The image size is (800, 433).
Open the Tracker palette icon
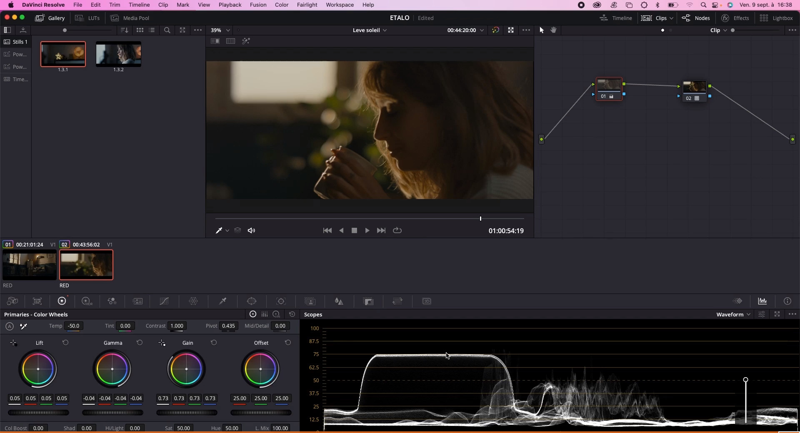[x=281, y=301]
